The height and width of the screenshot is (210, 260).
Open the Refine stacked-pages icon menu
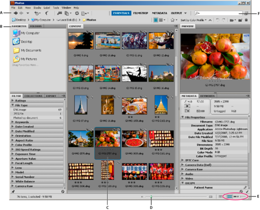click(68, 13)
